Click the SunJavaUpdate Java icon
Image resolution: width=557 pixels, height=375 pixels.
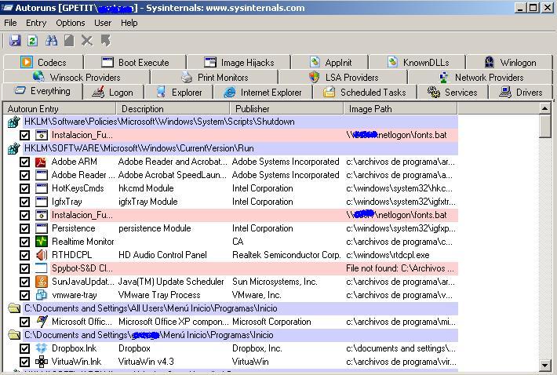click(x=42, y=282)
